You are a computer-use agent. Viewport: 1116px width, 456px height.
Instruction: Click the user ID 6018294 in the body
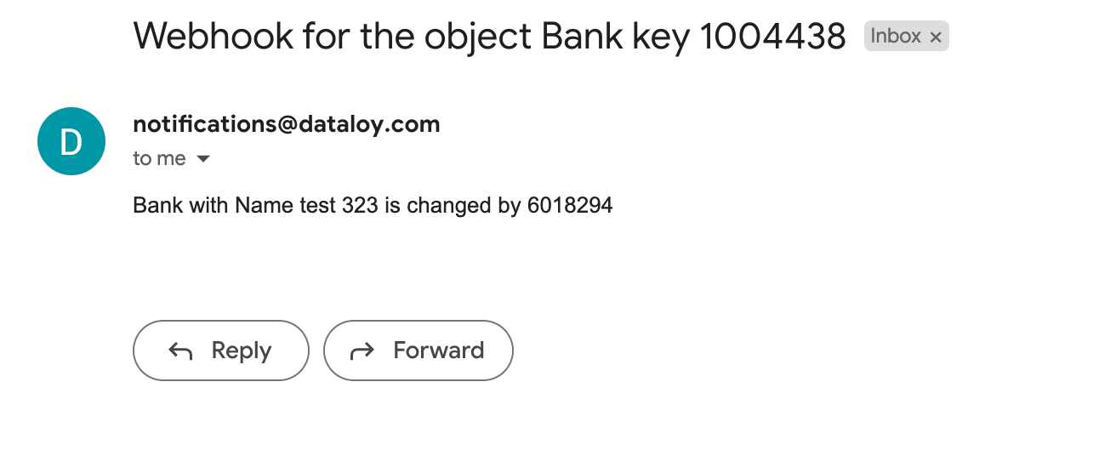point(567,205)
